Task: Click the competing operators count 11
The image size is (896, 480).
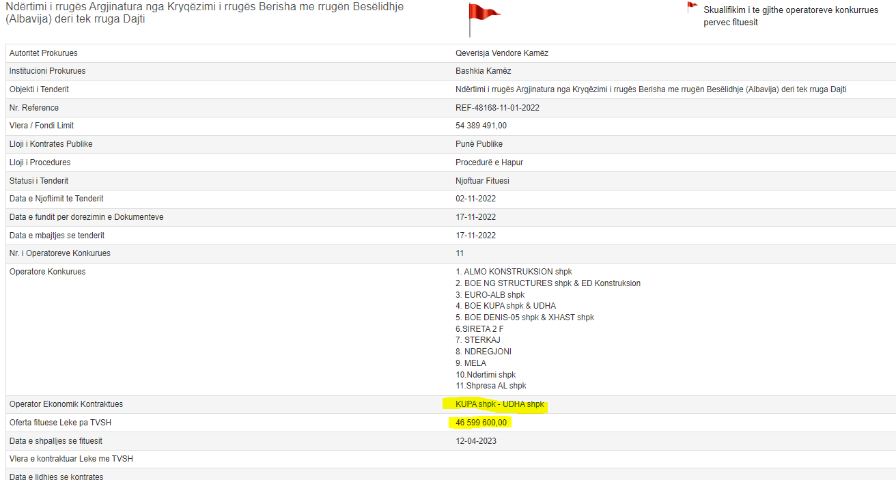Action: click(x=460, y=253)
